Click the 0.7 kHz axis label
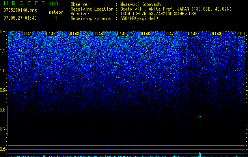This screenshot has width=248, height=157. tap(3, 130)
